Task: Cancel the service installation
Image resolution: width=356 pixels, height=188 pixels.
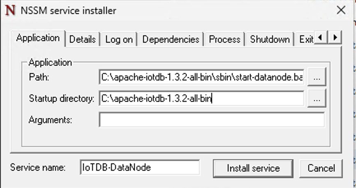Action: click(321, 168)
